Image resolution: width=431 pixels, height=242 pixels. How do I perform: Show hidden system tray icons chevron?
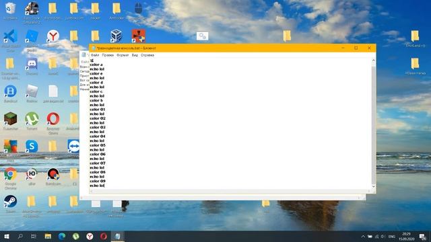363,237
